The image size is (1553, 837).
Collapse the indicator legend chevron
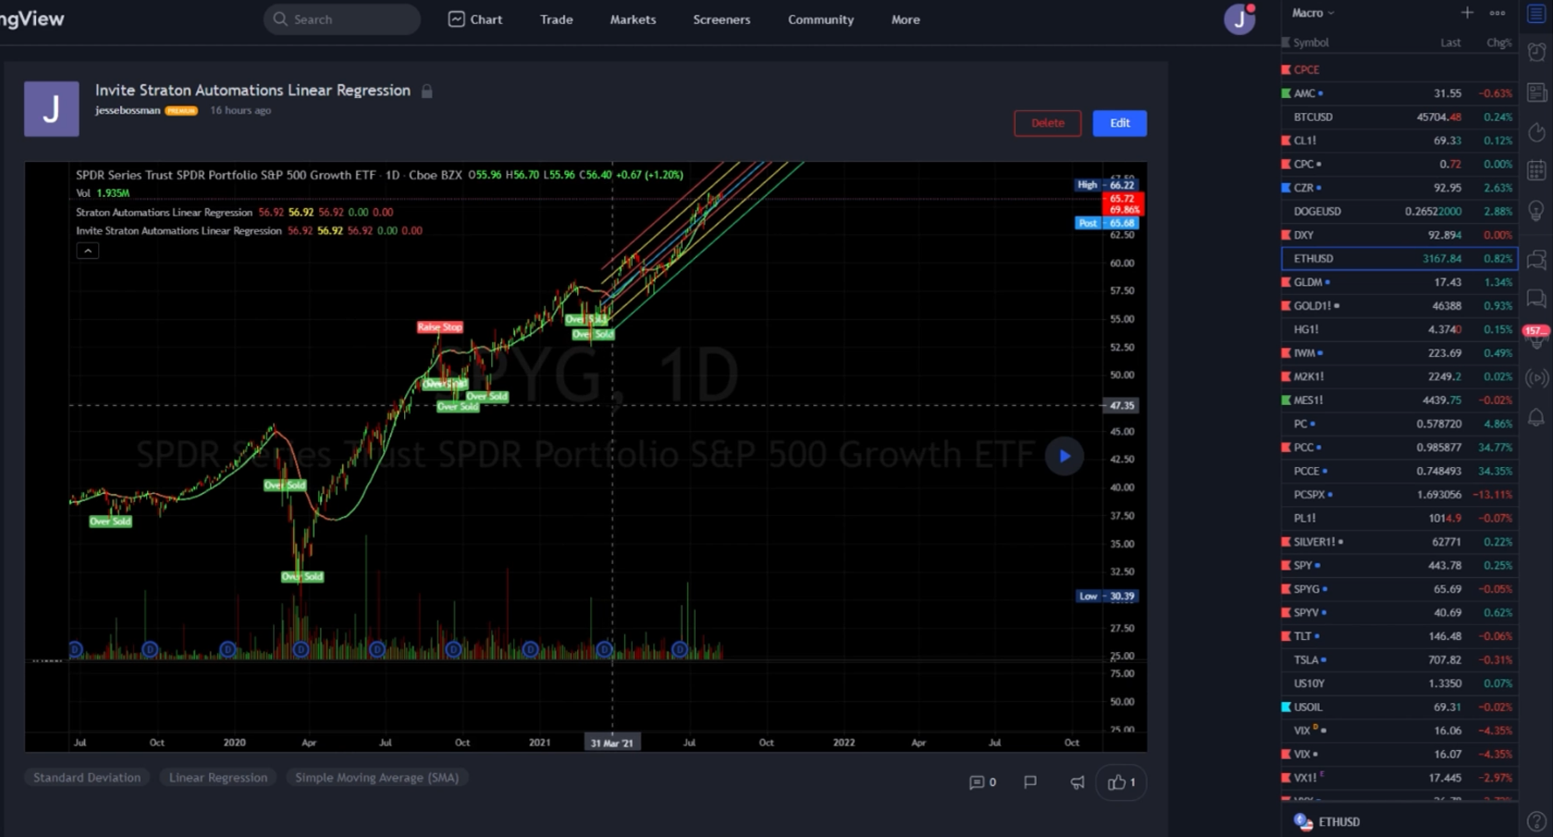click(87, 251)
